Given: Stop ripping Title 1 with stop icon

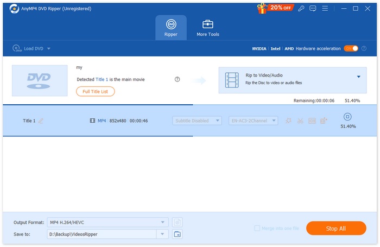Looking at the screenshot, I should coord(348,117).
